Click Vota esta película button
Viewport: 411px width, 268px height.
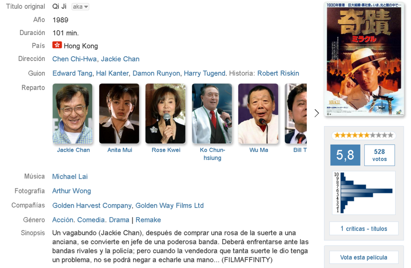click(x=364, y=257)
